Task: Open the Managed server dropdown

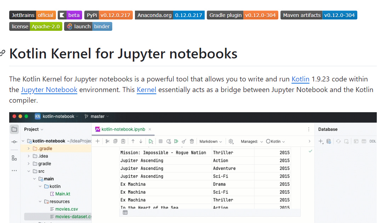Action: tap(252, 142)
